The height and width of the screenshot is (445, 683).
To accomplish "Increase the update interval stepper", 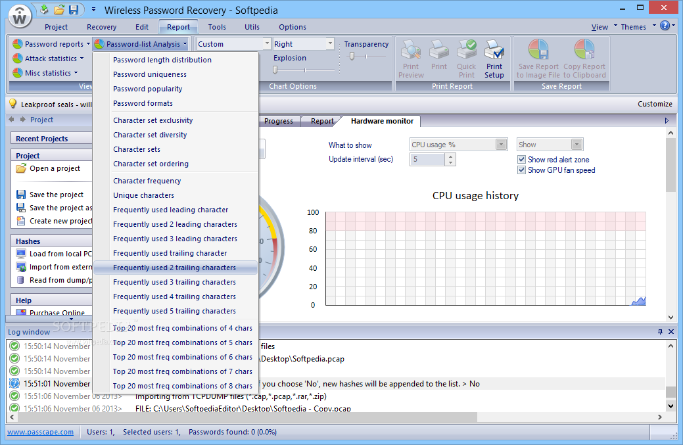I will pyautogui.click(x=450, y=156).
